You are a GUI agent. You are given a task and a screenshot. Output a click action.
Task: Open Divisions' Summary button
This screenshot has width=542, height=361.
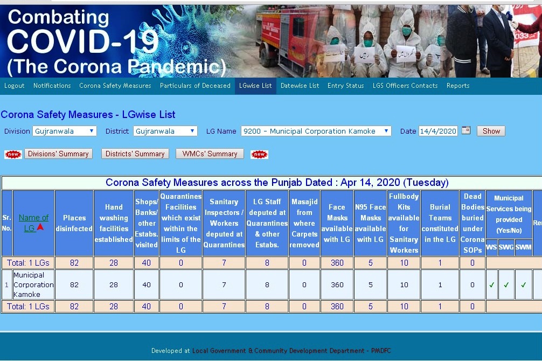(58, 154)
